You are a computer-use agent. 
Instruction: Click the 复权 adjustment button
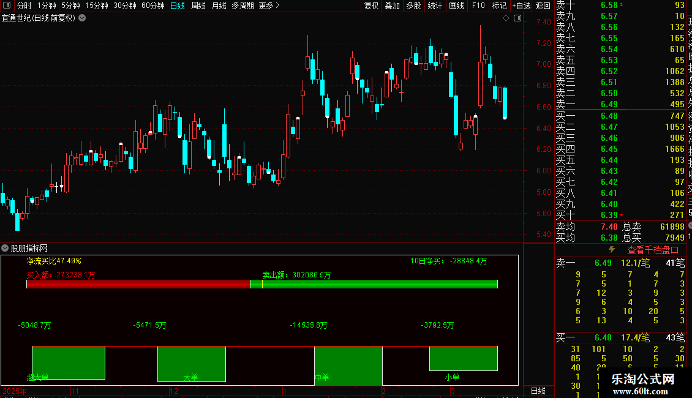click(371, 6)
